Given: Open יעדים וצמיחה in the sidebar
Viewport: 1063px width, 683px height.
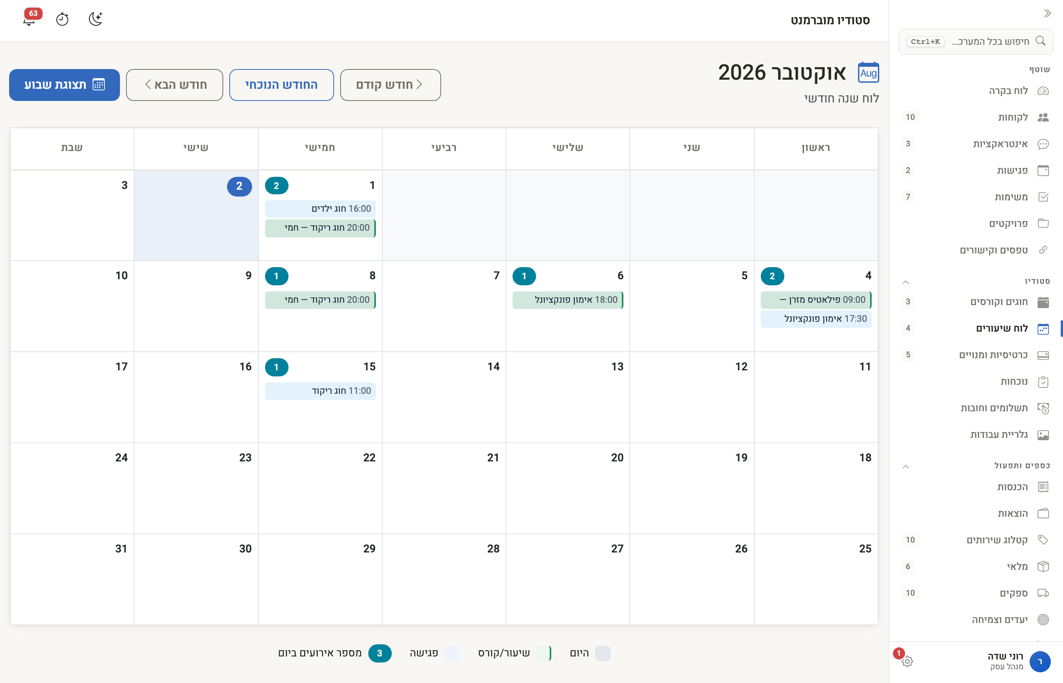Looking at the screenshot, I should 976,620.
